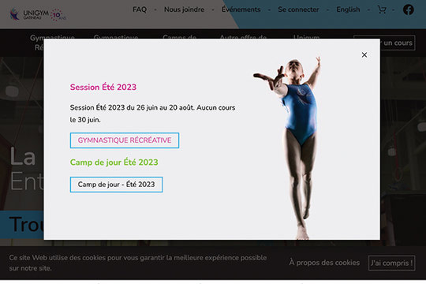
Task: Click the Camp de jour Été 2023 heading
Action: tap(114, 163)
